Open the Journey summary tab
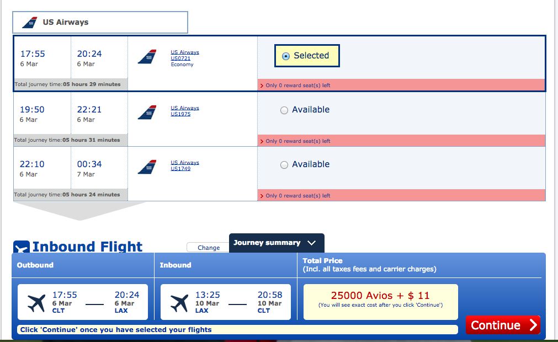This screenshot has width=558, height=342. click(x=277, y=243)
